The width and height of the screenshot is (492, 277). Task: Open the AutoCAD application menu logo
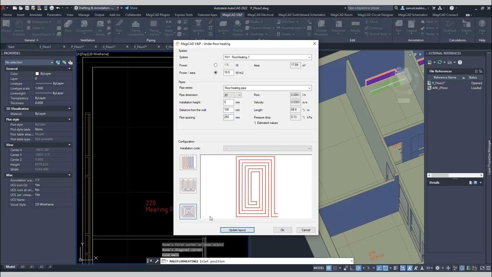click(x=4, y=8)
